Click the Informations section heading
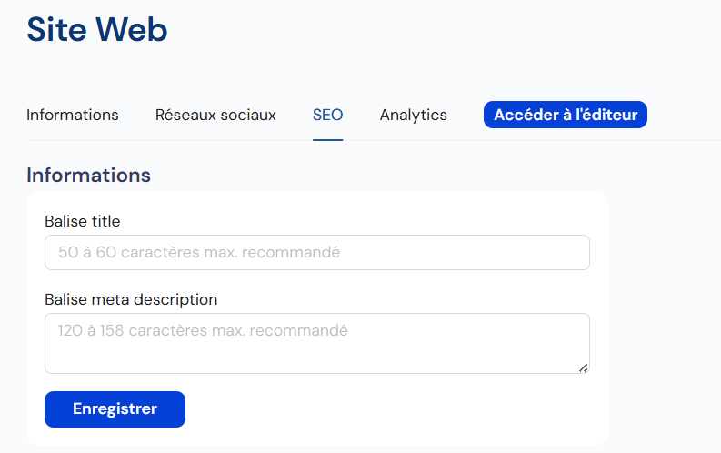The width and height of the screenshot is (721, 453). pyautogui.click(x=89, y=176)
